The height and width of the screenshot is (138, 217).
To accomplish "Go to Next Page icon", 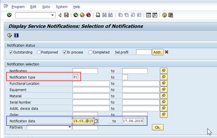I will (133, 15).
